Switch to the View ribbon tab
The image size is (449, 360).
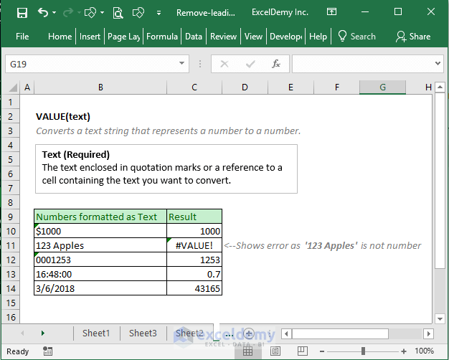pyautogui.click(x=253, y=37)
